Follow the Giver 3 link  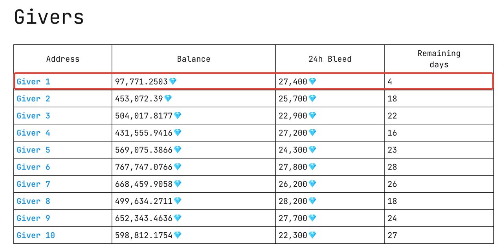[x=33, y=116]
